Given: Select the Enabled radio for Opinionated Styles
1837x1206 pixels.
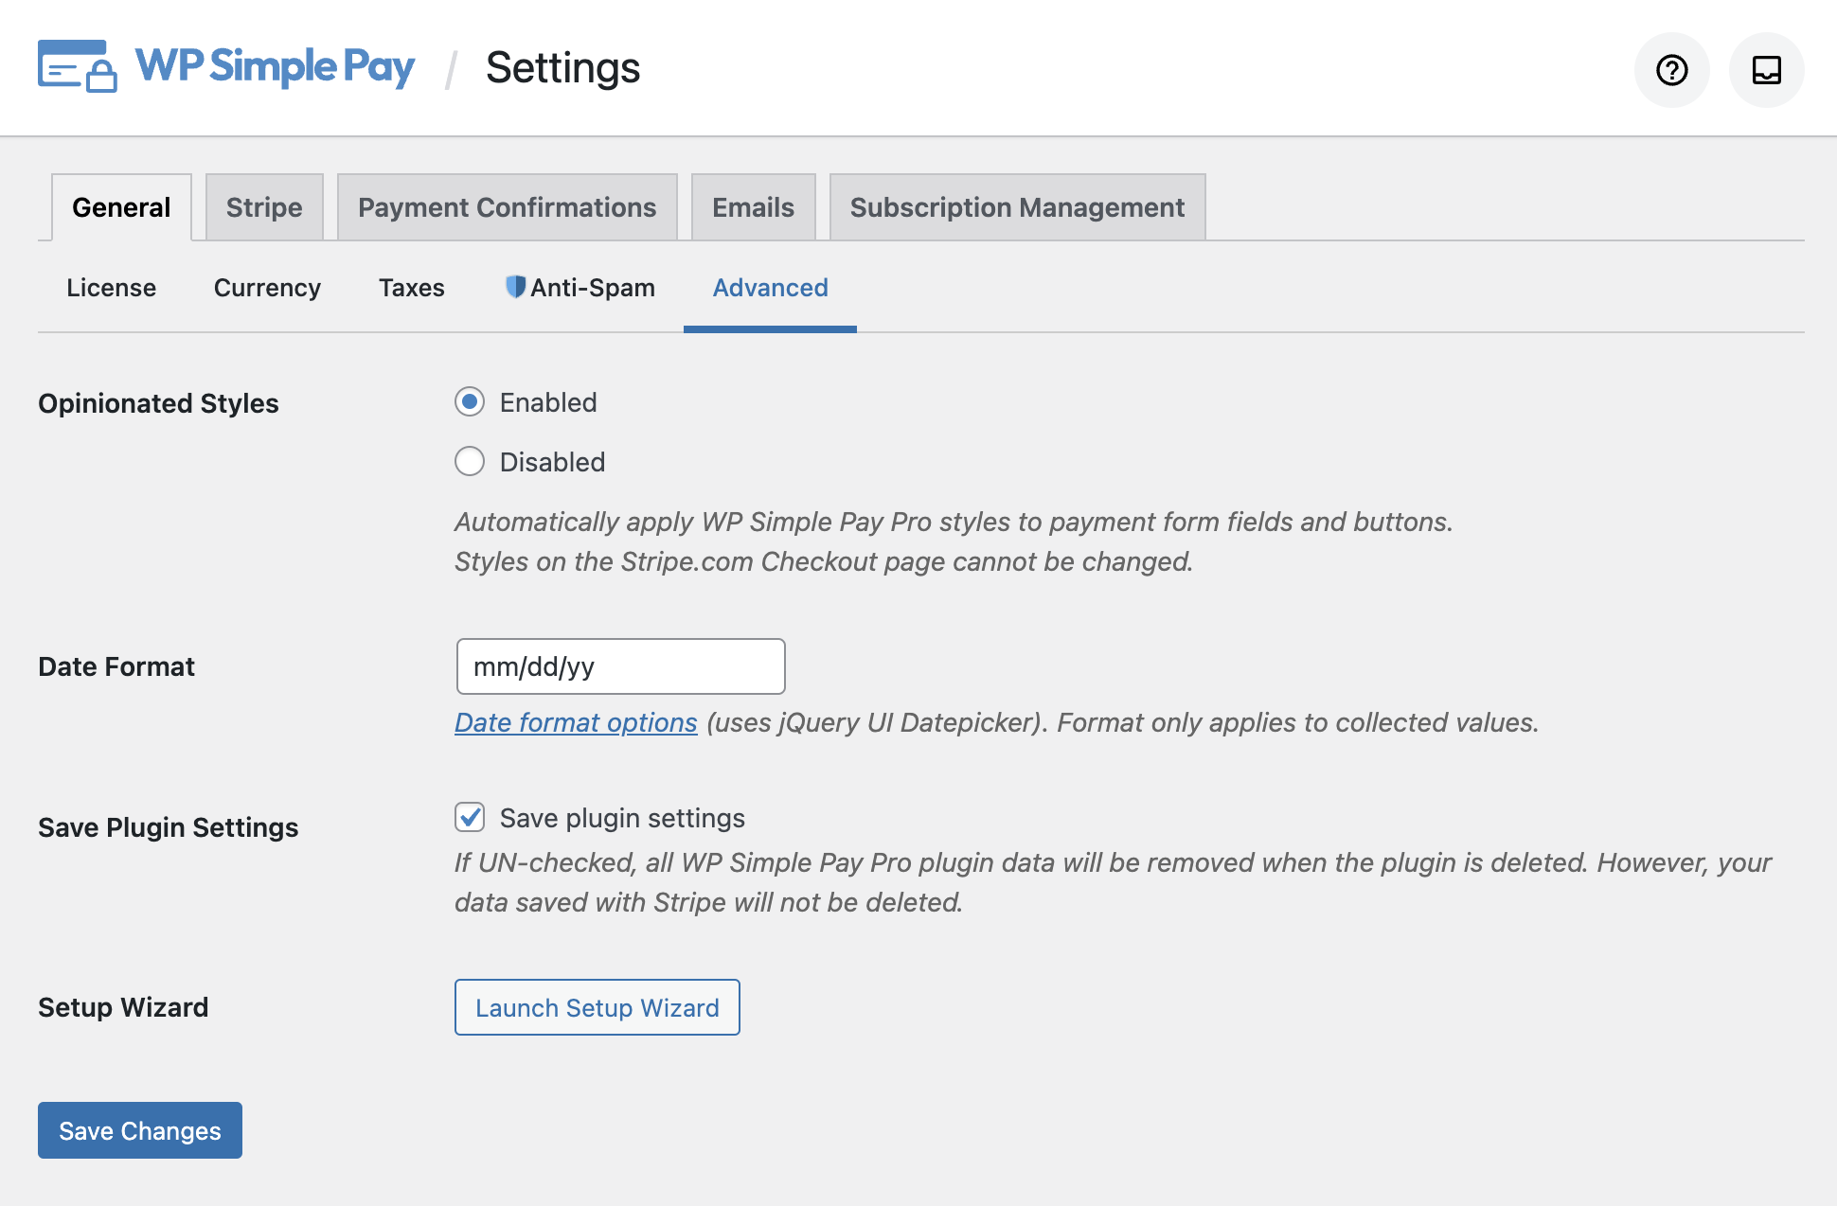Looking at the screenshot, I should pos(470,402).
